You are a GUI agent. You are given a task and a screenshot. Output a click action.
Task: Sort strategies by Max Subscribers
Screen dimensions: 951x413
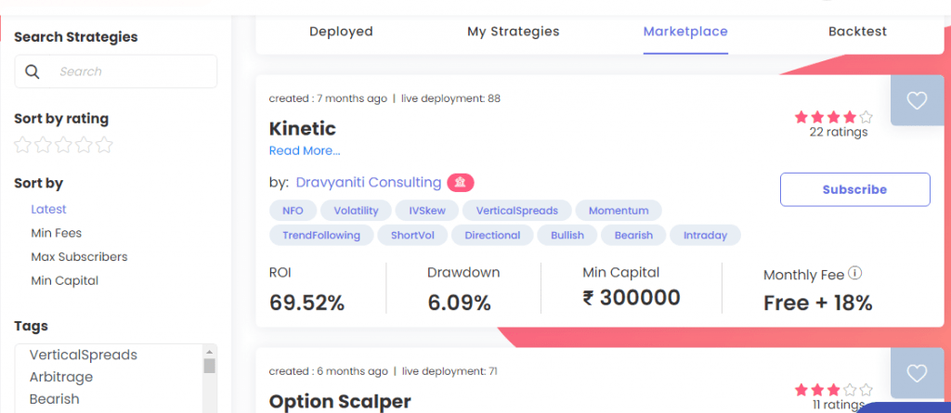80,256
